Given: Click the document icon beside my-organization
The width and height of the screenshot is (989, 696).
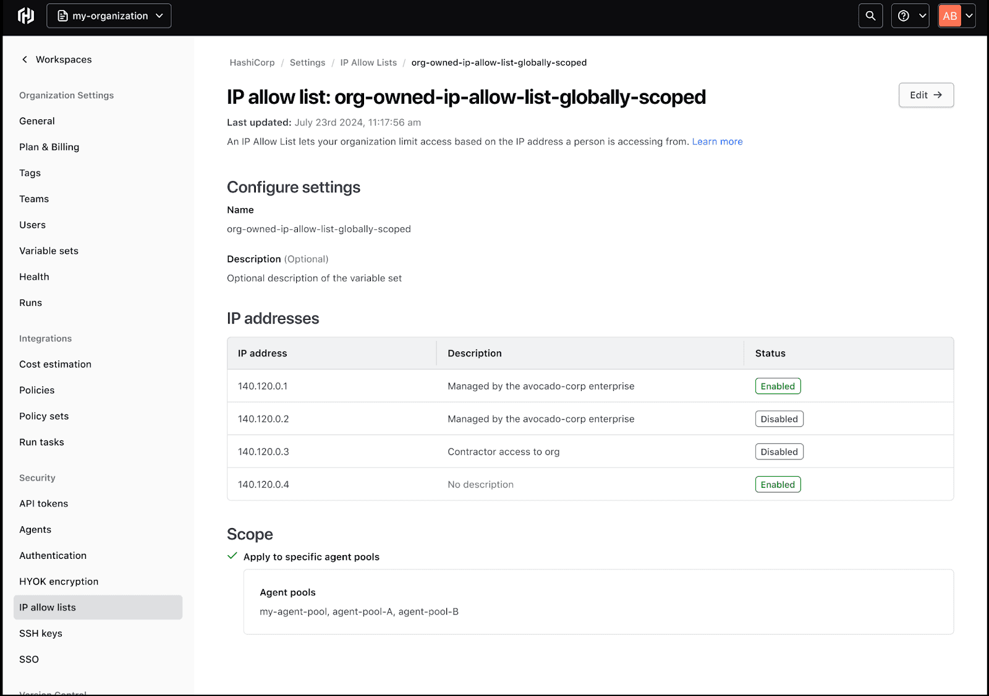Looking at the screenshot, I should pos(63,15).
